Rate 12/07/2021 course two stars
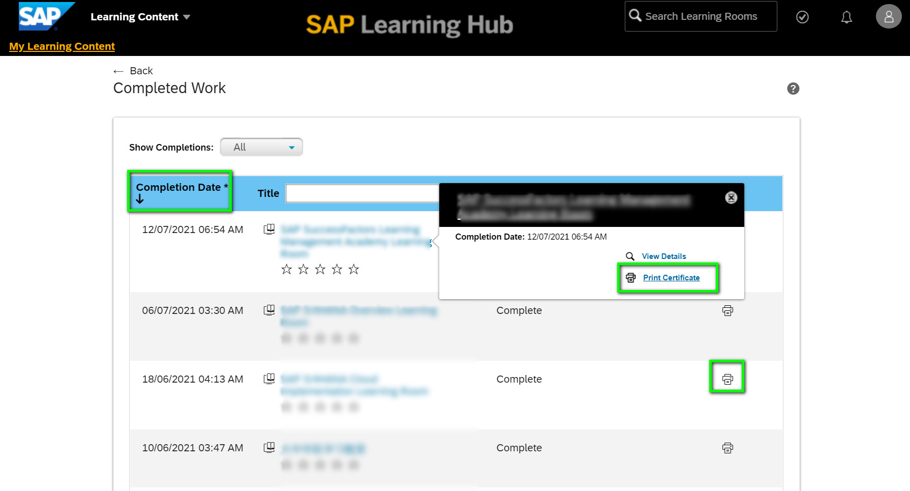This screenshot has height=491, width=910. (x=304, y=269)
